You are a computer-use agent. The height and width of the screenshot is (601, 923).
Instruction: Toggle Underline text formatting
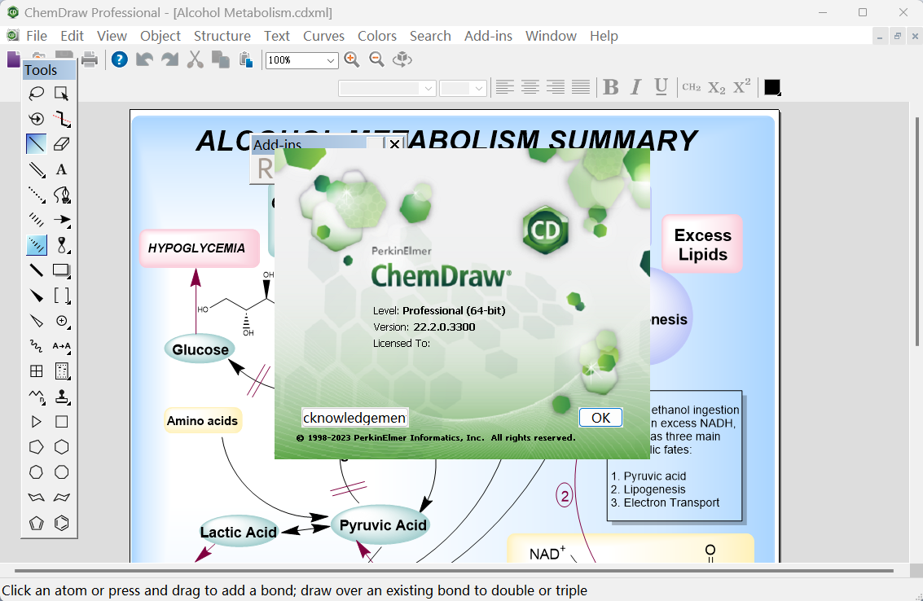click(x=661, y=87)
